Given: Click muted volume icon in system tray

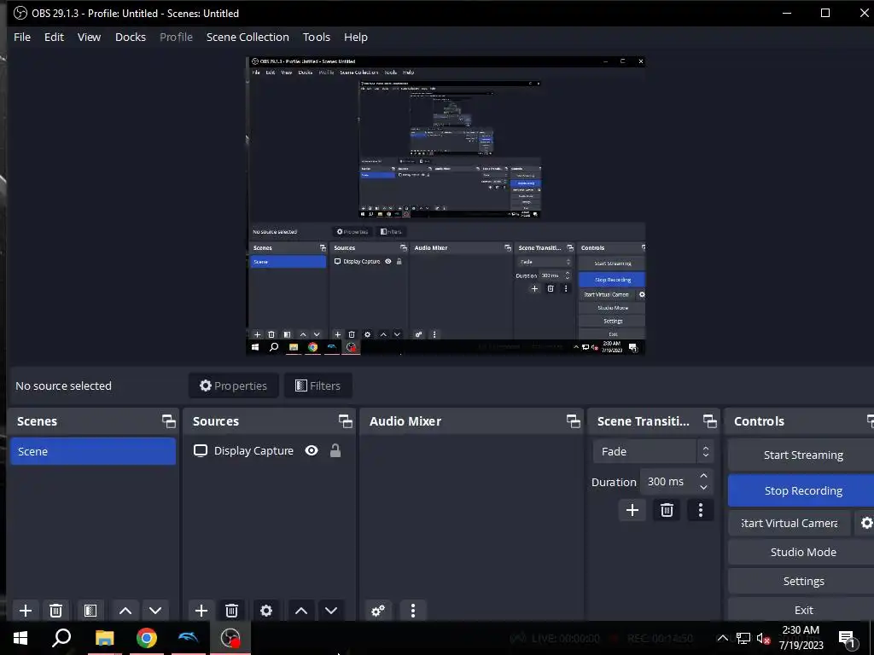Looking at the screenshot, I should pos(763,638).
